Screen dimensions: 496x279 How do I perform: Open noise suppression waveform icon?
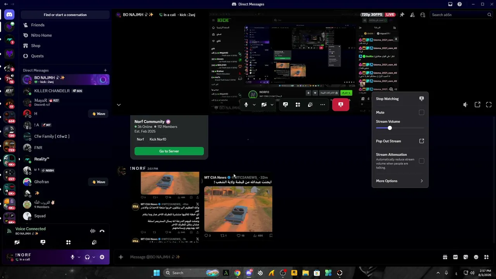93,231
